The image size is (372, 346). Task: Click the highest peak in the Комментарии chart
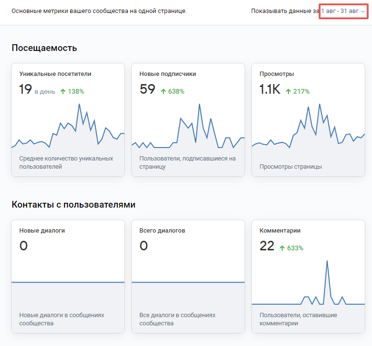click(x=327, y=261)
